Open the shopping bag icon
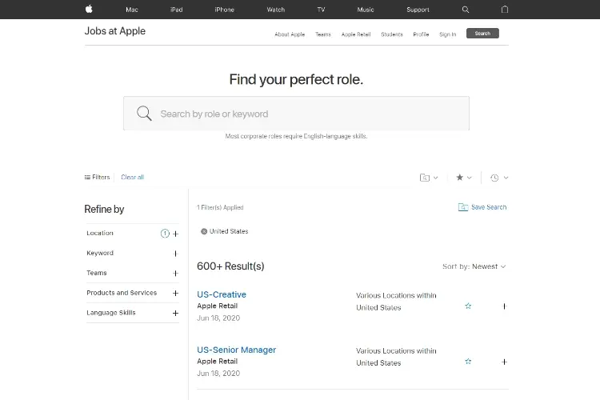Viewport: 600px width, 400px height. [x=505, y=9]
